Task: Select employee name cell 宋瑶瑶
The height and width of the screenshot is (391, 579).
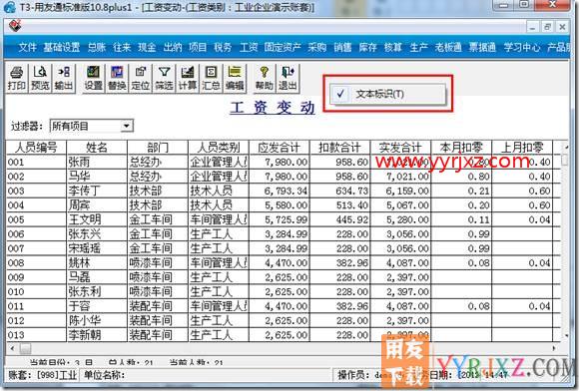Action: 97,248
